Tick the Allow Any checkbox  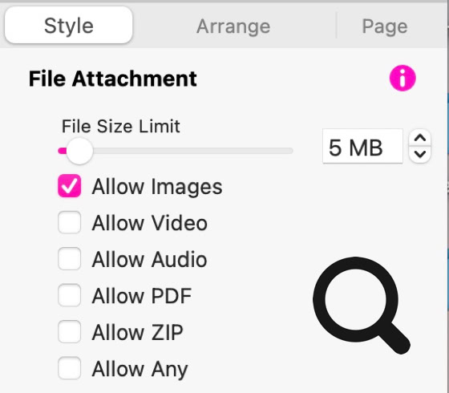[x=69, y=368]
